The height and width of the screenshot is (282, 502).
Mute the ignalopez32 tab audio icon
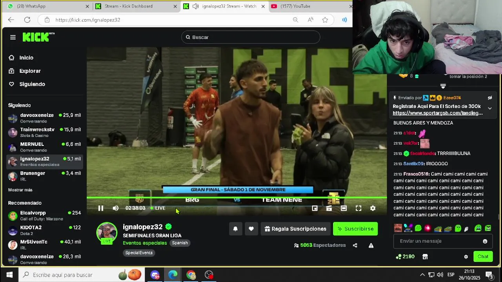point(195,6)
